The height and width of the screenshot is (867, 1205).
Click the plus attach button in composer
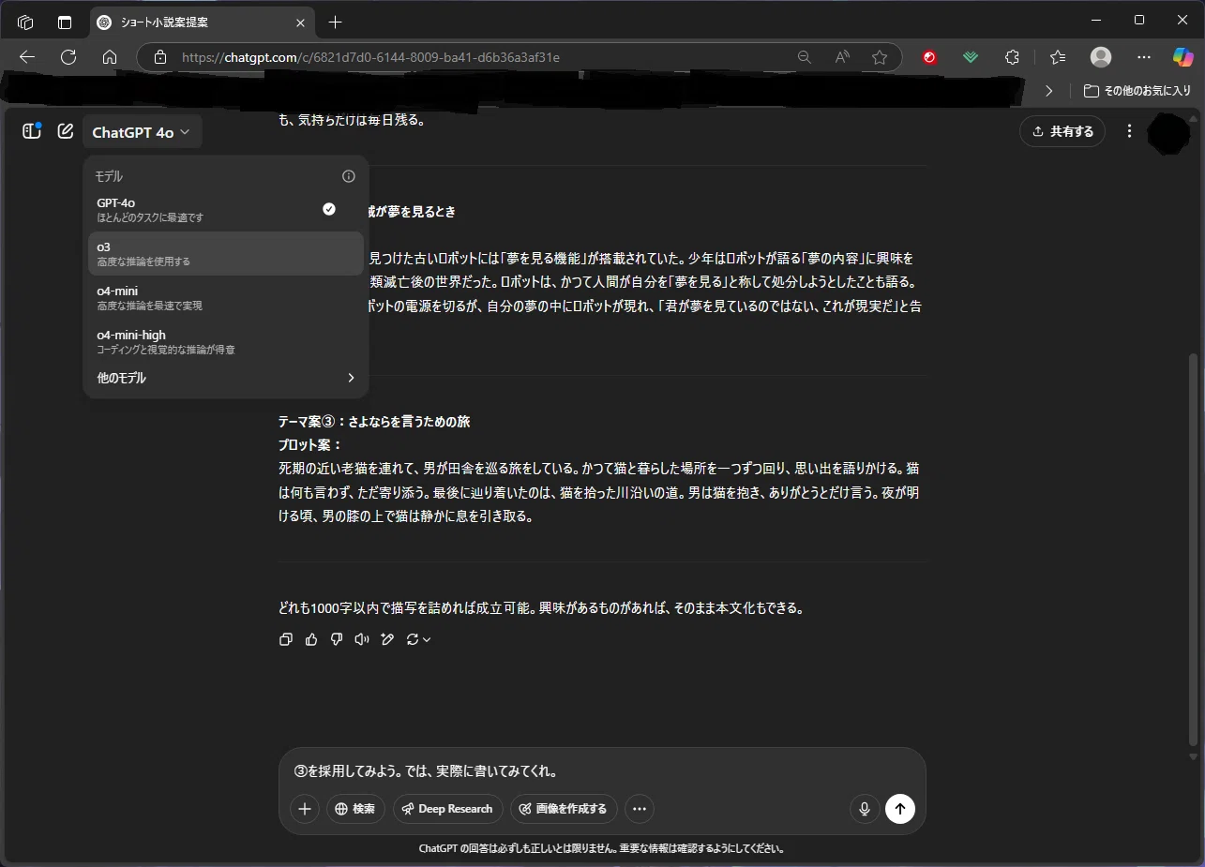point(305,809)
